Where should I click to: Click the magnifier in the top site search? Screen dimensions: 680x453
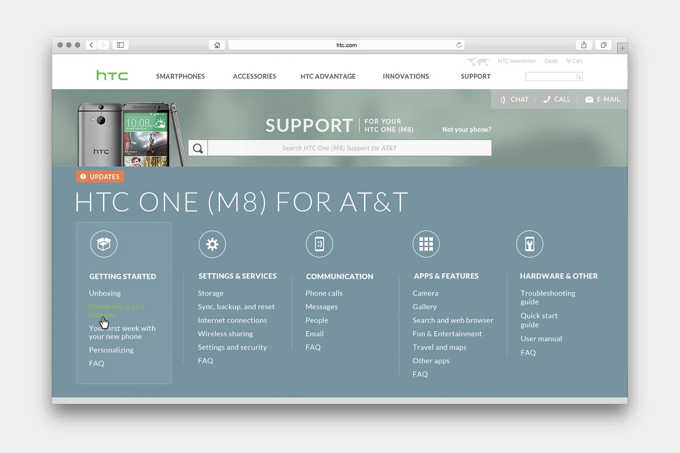pyautogui.click(x=578, y=77)
